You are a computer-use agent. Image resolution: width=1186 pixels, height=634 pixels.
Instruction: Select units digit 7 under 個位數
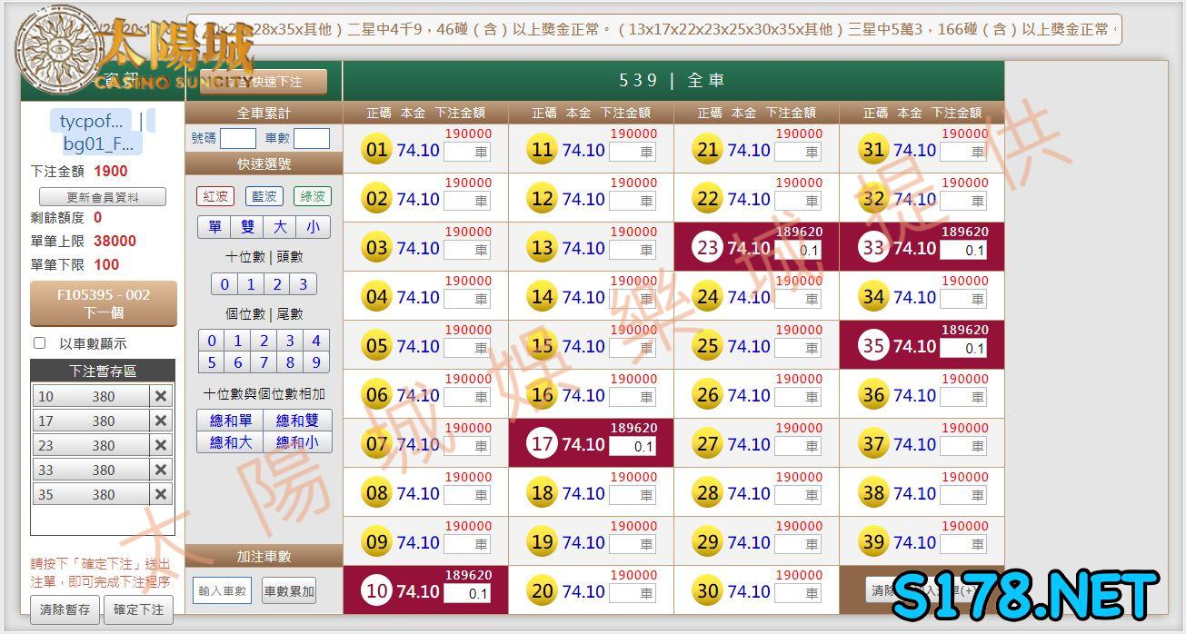264,362
